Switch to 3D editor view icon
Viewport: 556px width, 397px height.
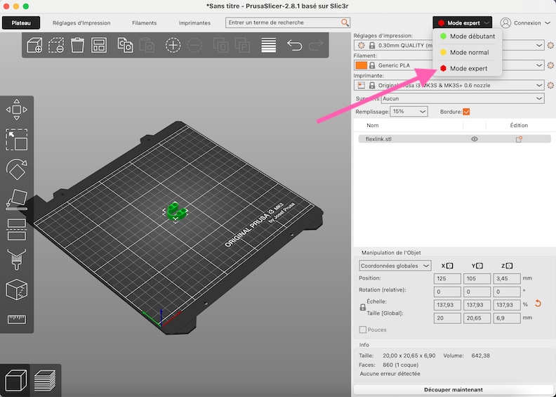pos(15,380)
